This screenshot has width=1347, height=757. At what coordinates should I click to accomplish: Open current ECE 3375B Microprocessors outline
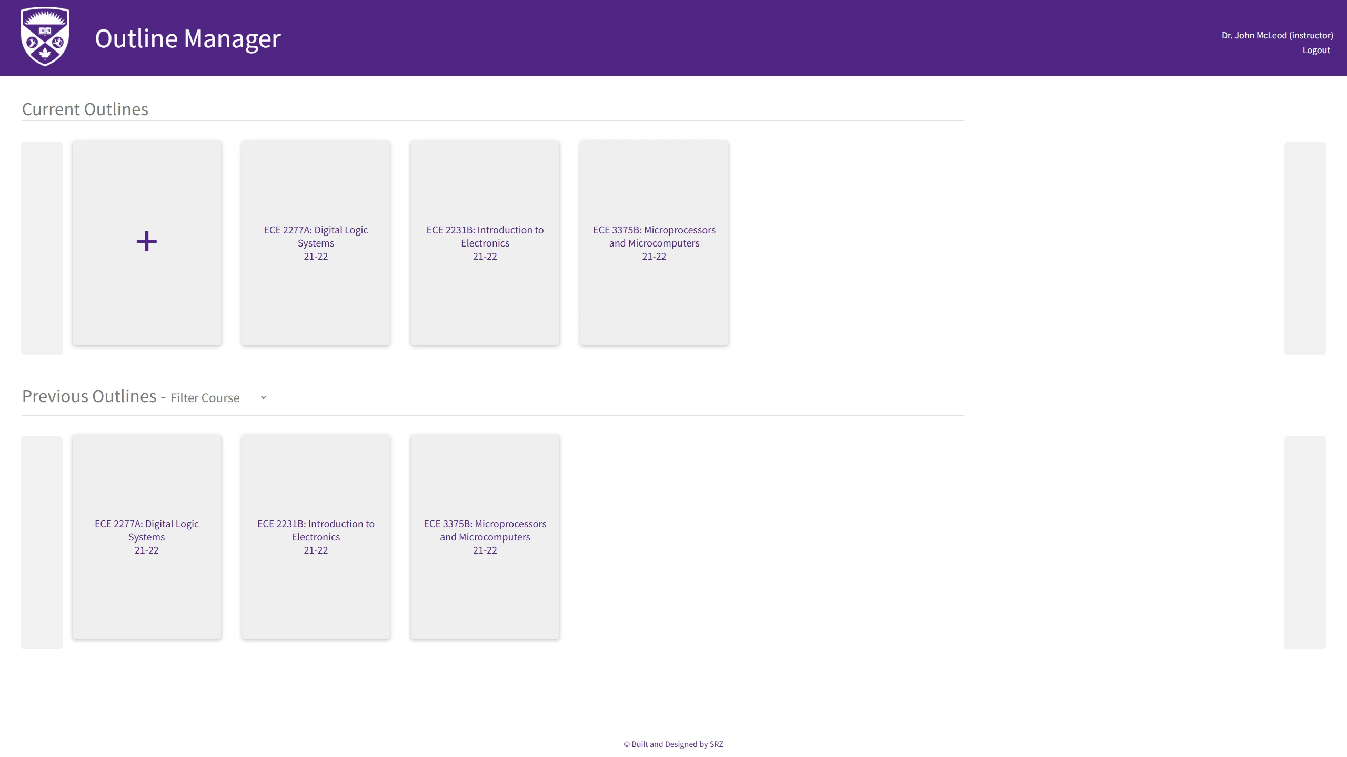tap(654, 243)
